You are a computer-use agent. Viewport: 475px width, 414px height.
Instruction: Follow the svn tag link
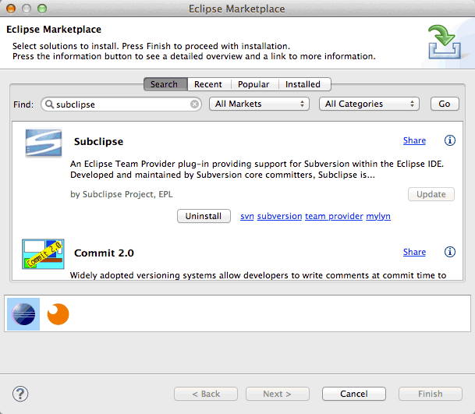pos(247,216)
